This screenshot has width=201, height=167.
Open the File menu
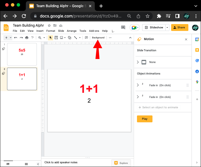click(x=15, y=31)
